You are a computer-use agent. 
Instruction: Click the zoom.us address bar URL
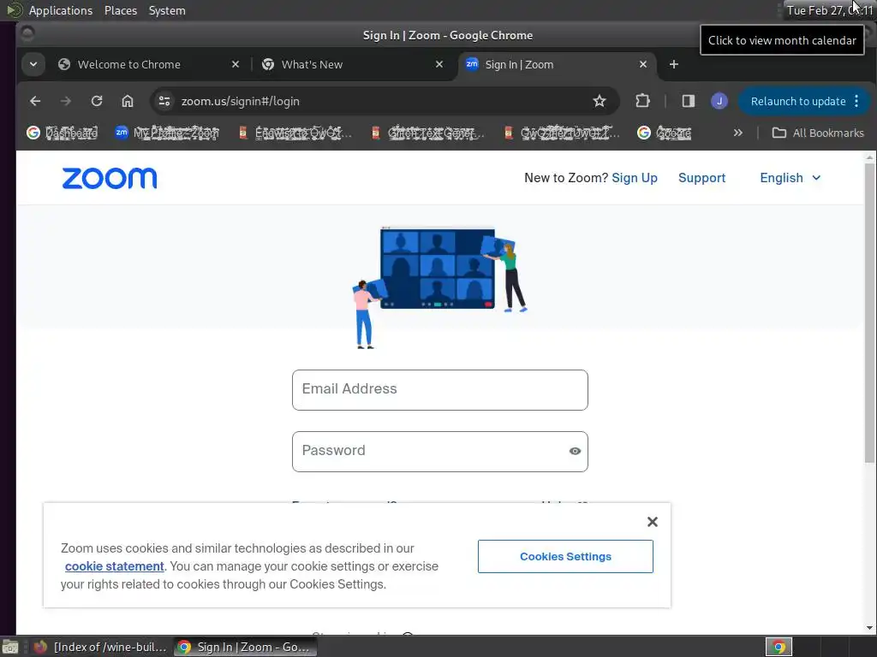(240, 101)
